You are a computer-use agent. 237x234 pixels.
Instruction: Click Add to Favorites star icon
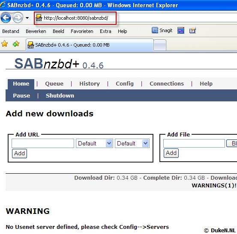[16, 44]
